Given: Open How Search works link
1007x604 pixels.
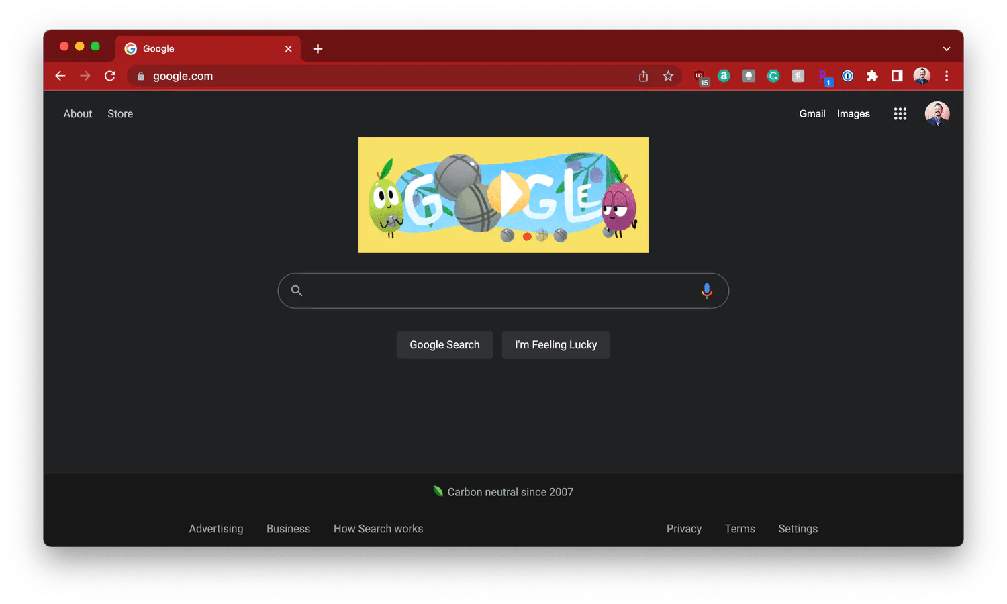Looking at the screenshot, I should tap(379, 529).
